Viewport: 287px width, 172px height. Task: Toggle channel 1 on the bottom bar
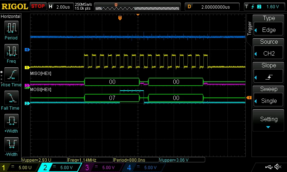point(19,167)
